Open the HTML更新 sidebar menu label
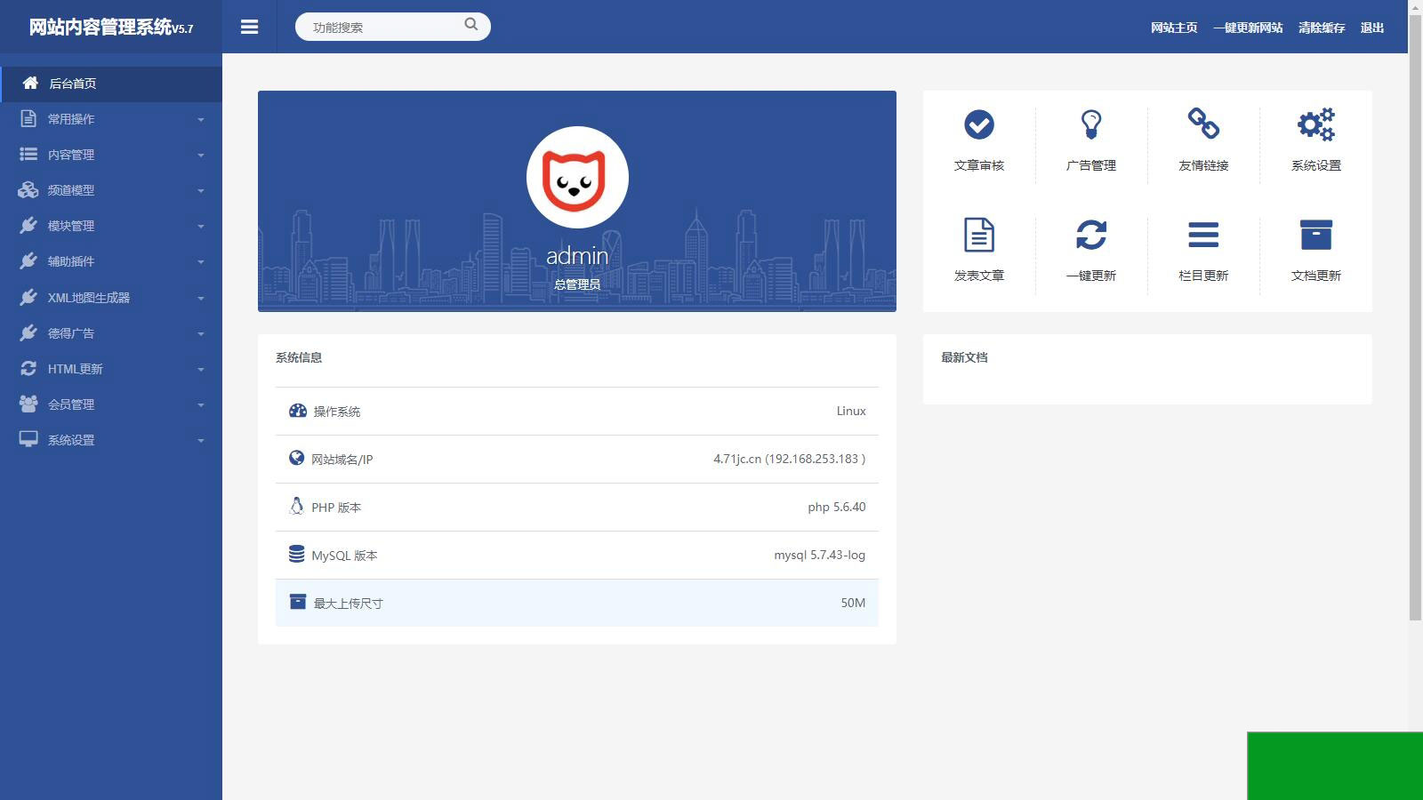Viewport: 1423px width, 800px height. pos(76,369)
